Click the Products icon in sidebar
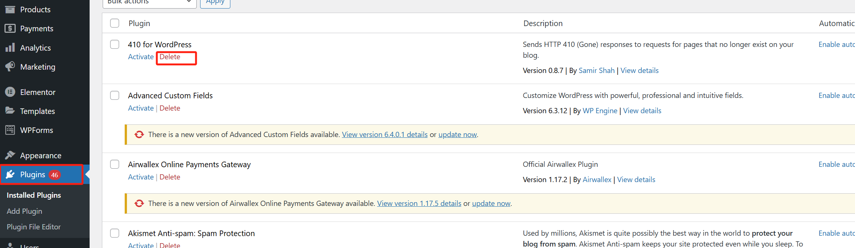Screen dimensions: 855x248 [x=10, y=9]
